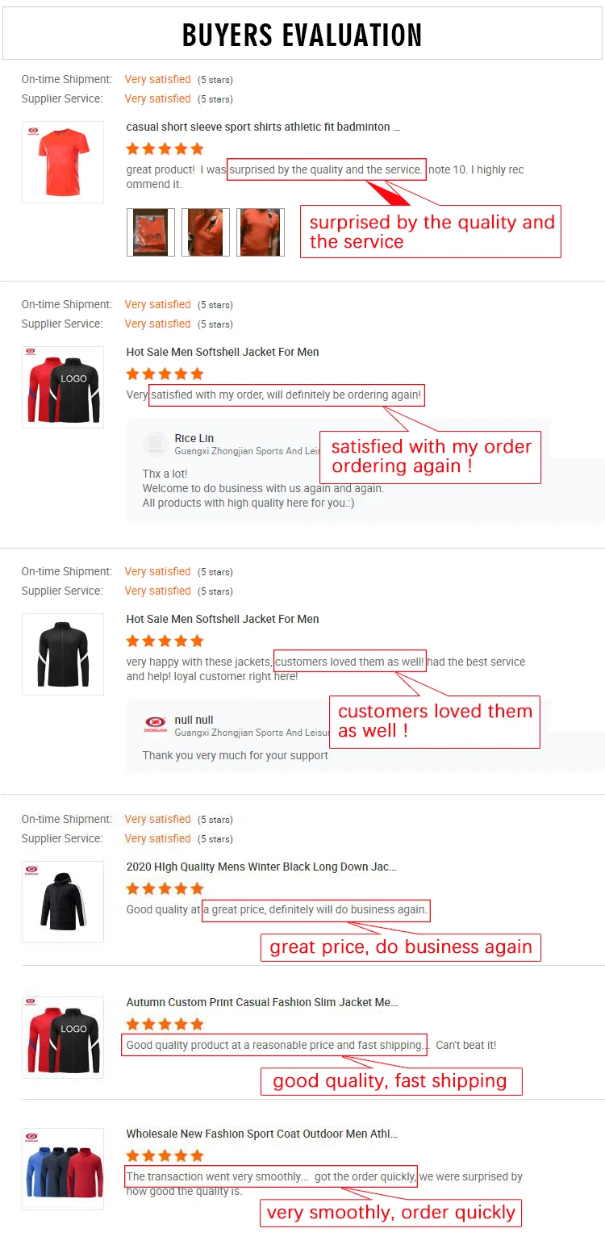Image resolution: width=605 pixels, height=1249 pixels.
Task: Click star rating under Winter Black Long Down jacket
Action: pyautogui.click(x=165, y=888)
